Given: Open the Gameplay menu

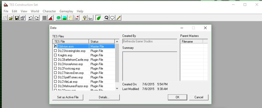Looking at the screenshot, I should pos(66,11).
